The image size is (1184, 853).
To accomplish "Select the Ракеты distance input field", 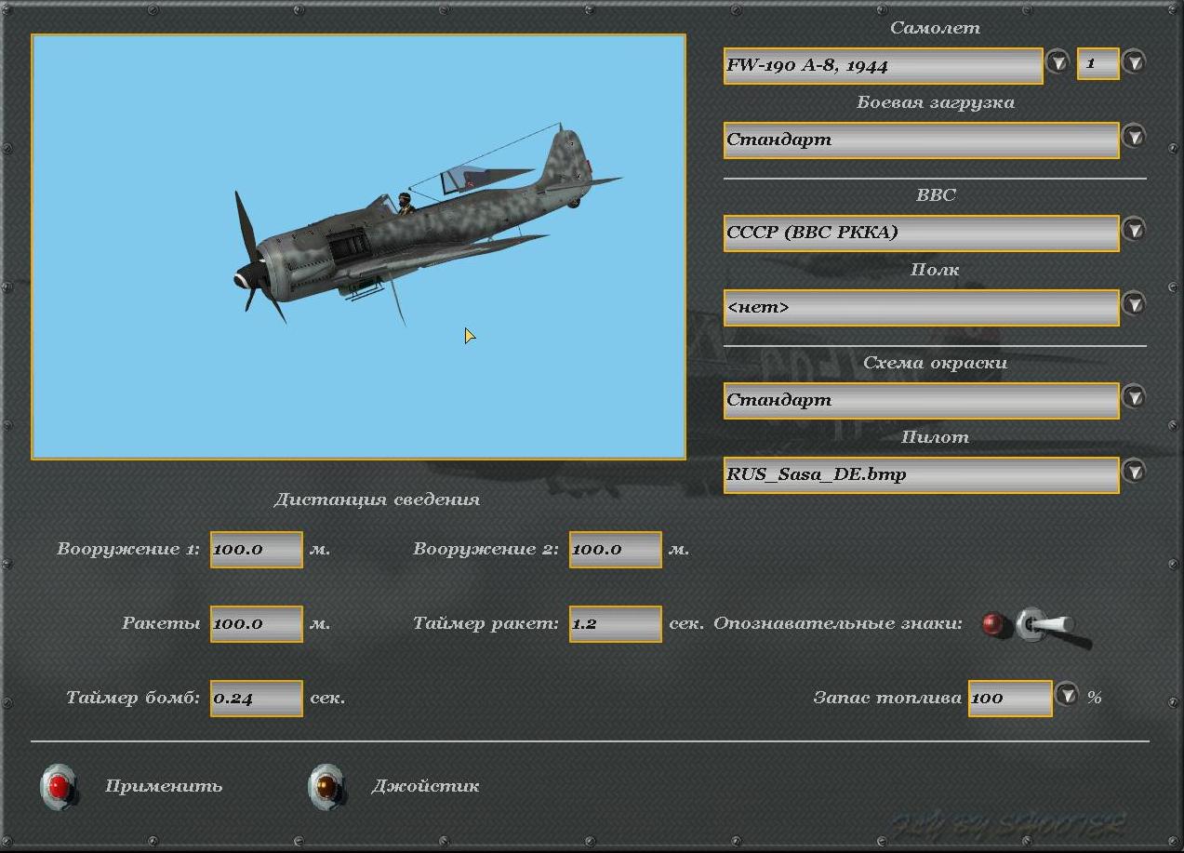I will tap(256, 624).
